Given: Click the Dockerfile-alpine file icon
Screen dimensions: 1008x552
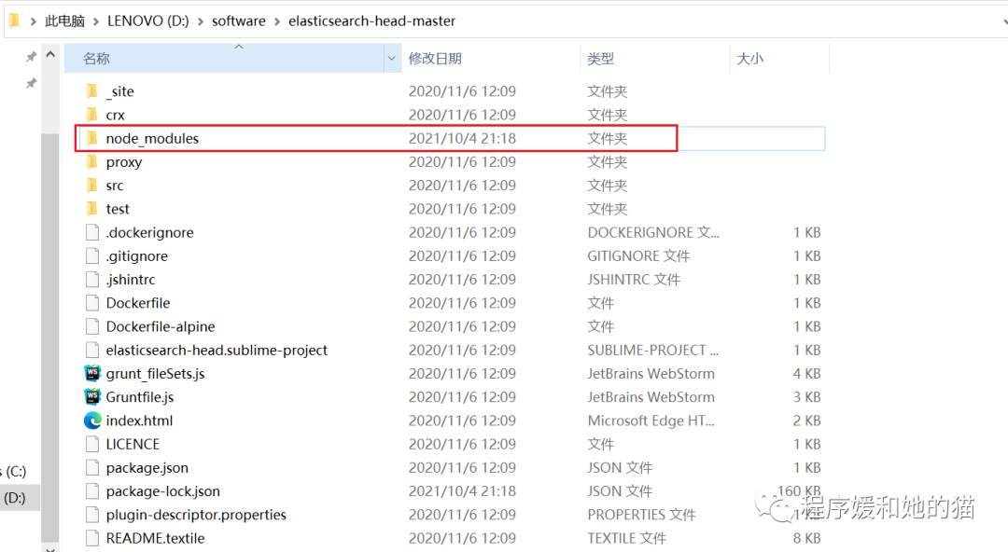Looking at the screenshot, I should tap(92, 326).
